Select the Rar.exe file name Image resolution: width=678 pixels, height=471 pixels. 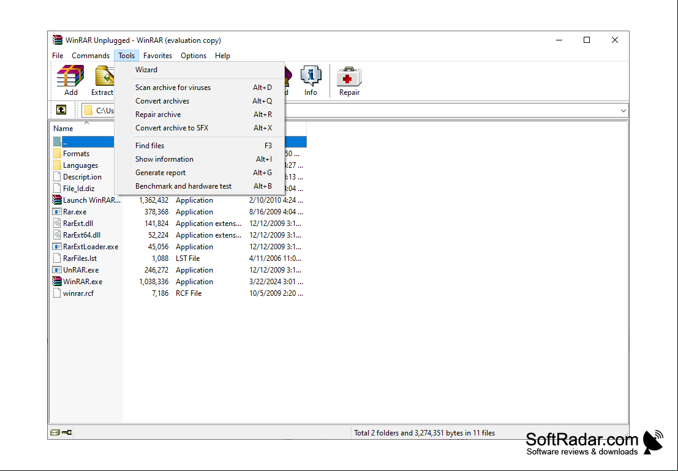pos(75,211)
